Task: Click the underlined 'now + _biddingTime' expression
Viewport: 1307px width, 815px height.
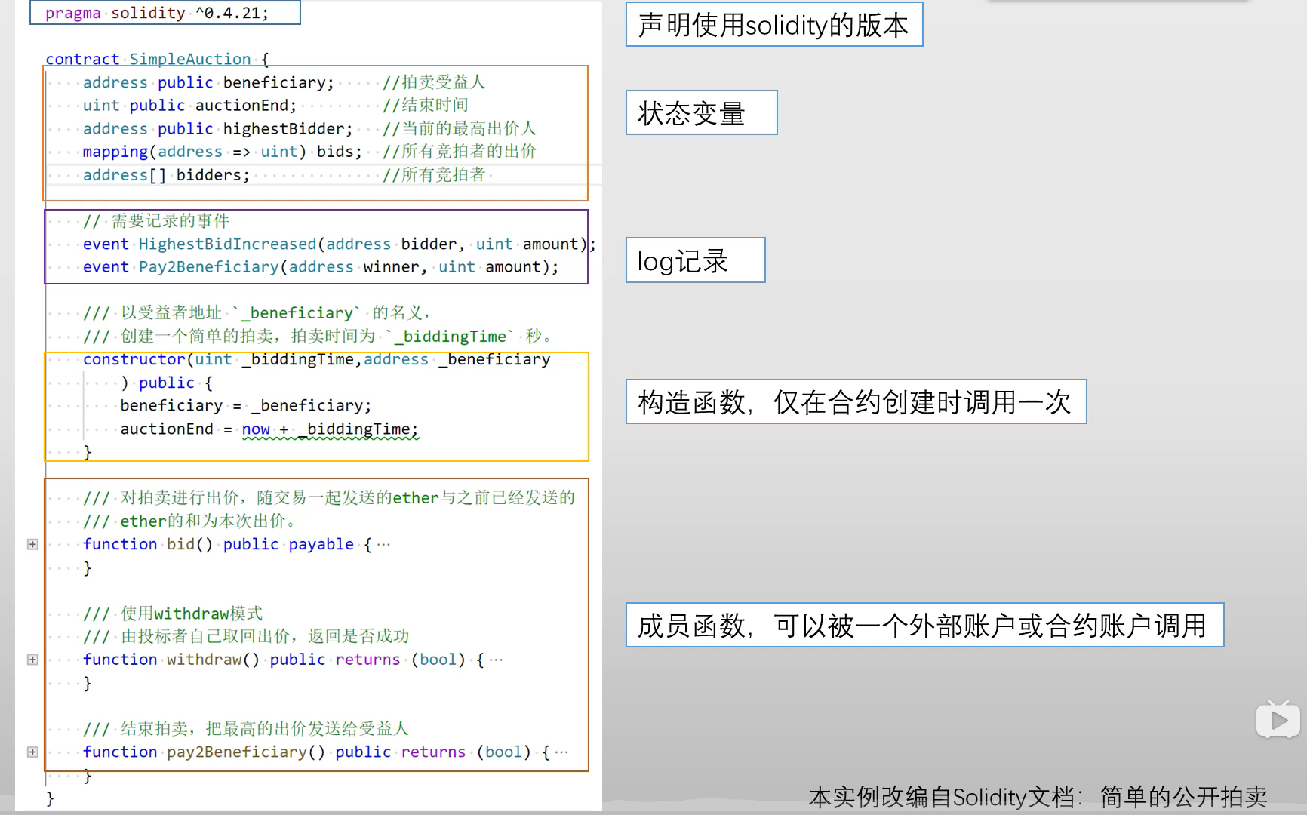Action: (x=330, y=429)
